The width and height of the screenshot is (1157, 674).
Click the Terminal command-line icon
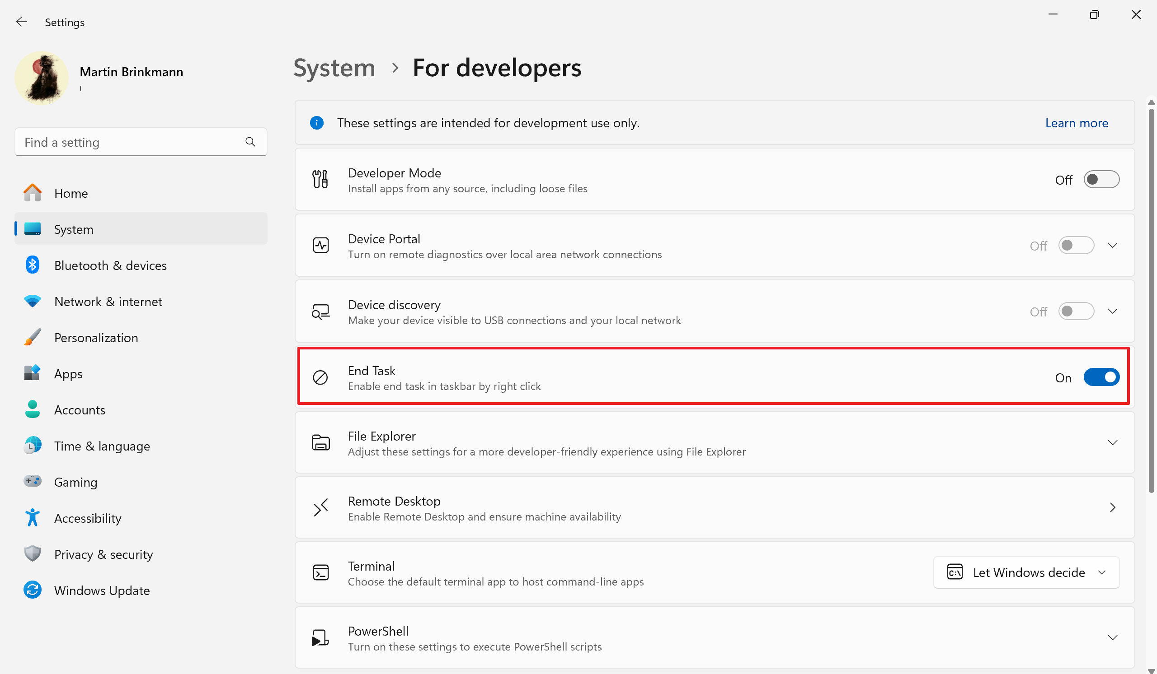(321, 572)
